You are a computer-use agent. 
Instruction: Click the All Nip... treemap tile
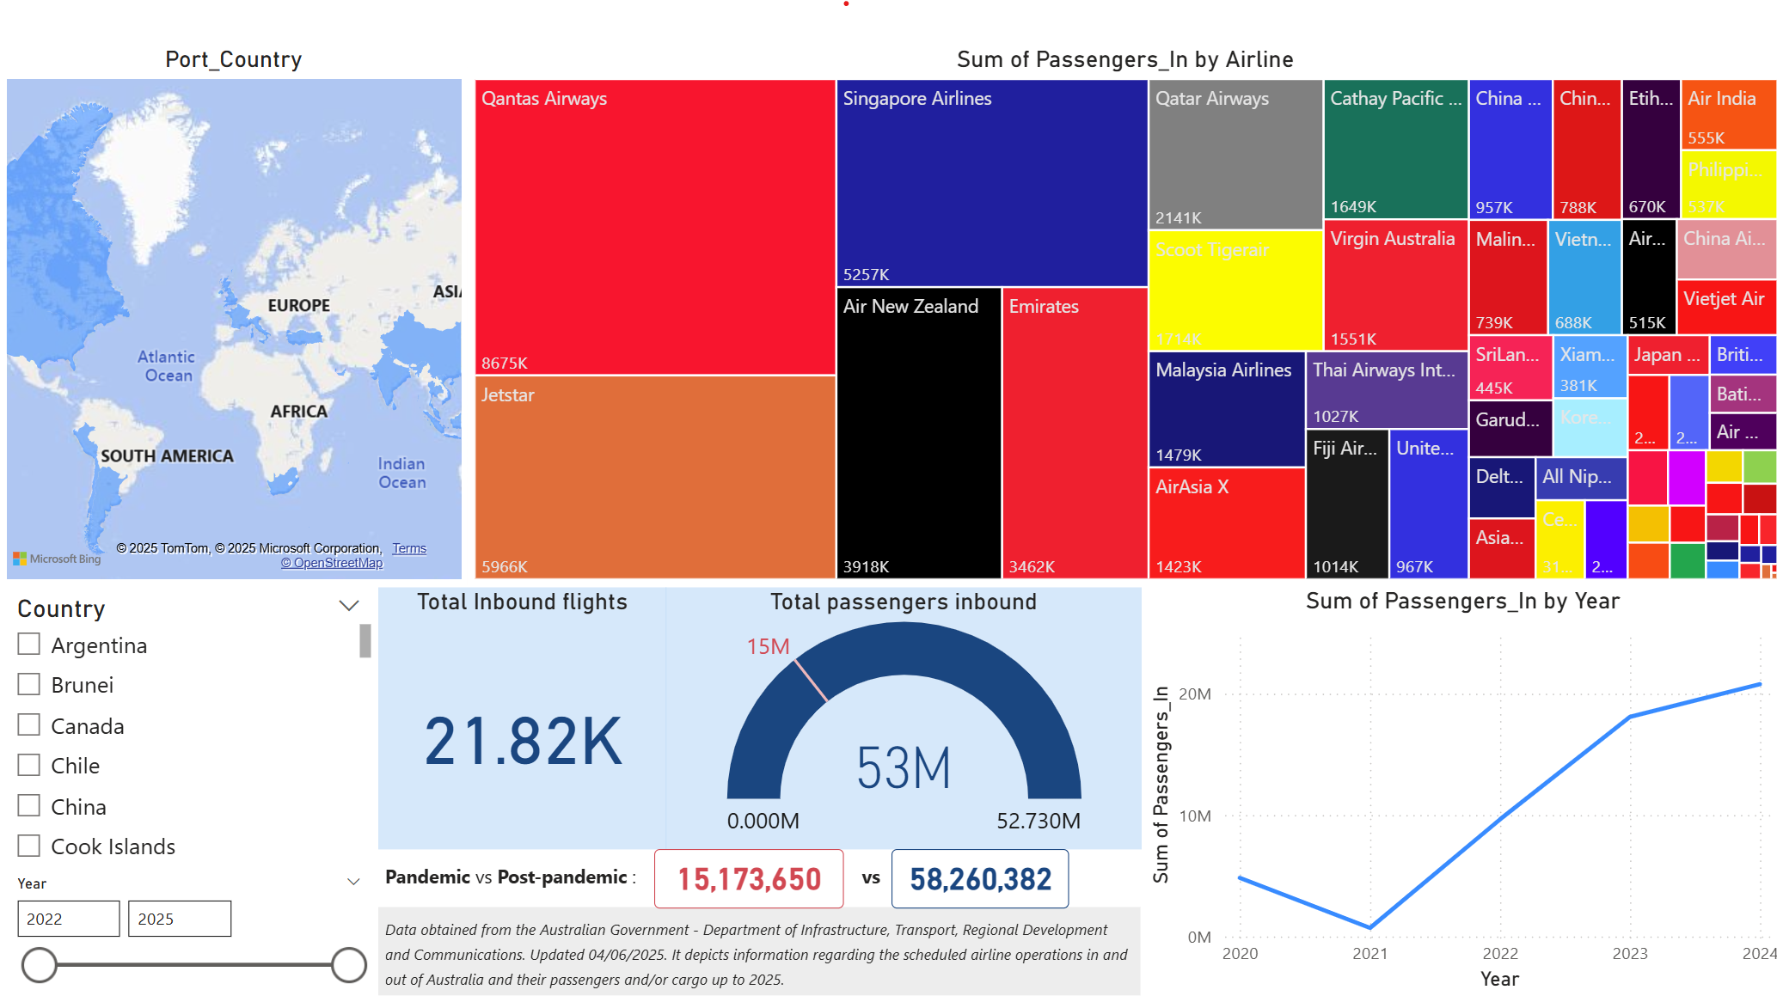tap(1581, 479)
